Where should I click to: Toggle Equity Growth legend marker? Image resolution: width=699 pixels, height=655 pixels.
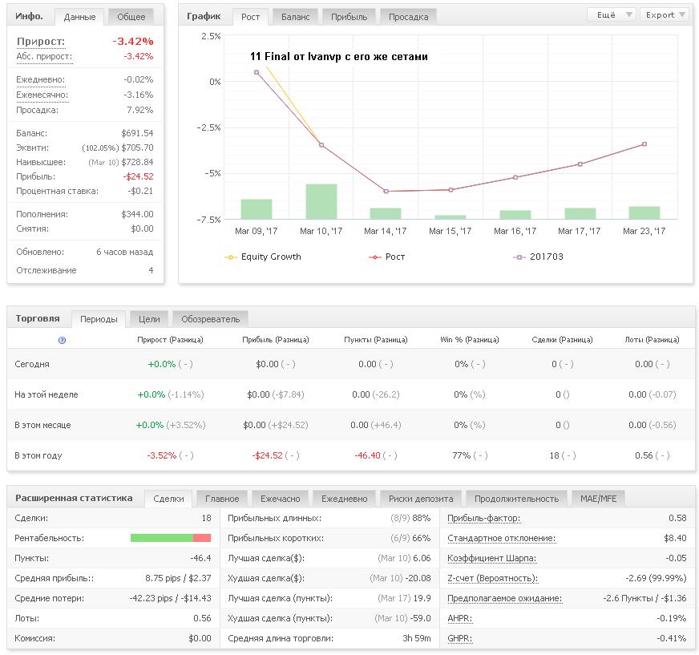230,257
